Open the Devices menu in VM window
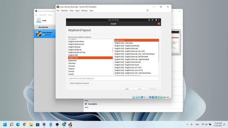Viewport: 228px width, 128px height. tap(84, 11)
